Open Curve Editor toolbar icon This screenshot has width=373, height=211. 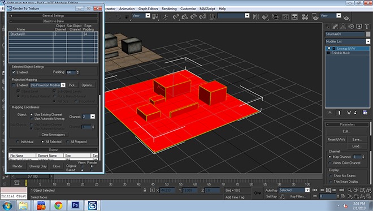(285, 16)
